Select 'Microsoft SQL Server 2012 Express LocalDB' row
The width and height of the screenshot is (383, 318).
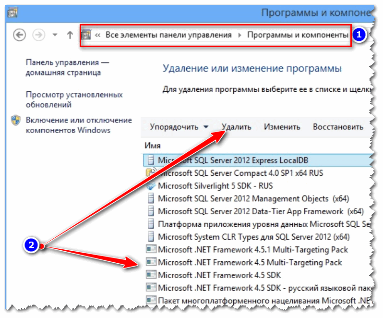pyautogui.click(x=258, y=160)
